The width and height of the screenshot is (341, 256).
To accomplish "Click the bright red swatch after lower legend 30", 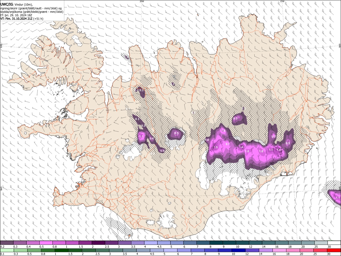I will [334, 250].
